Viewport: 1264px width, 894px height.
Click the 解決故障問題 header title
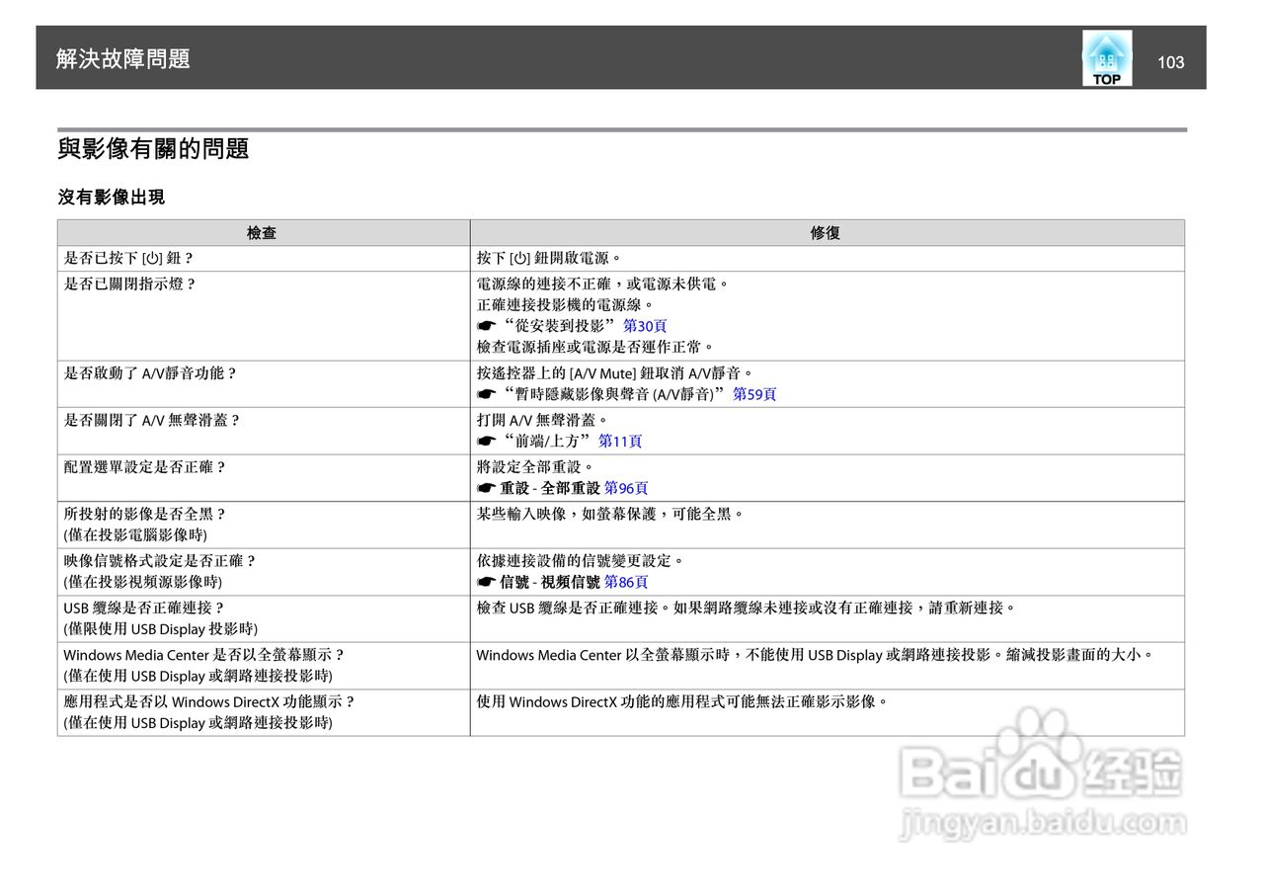pyautogui.click(x=123, y=59)
